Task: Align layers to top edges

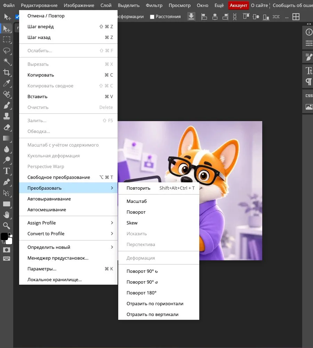Action: [246, 17]
